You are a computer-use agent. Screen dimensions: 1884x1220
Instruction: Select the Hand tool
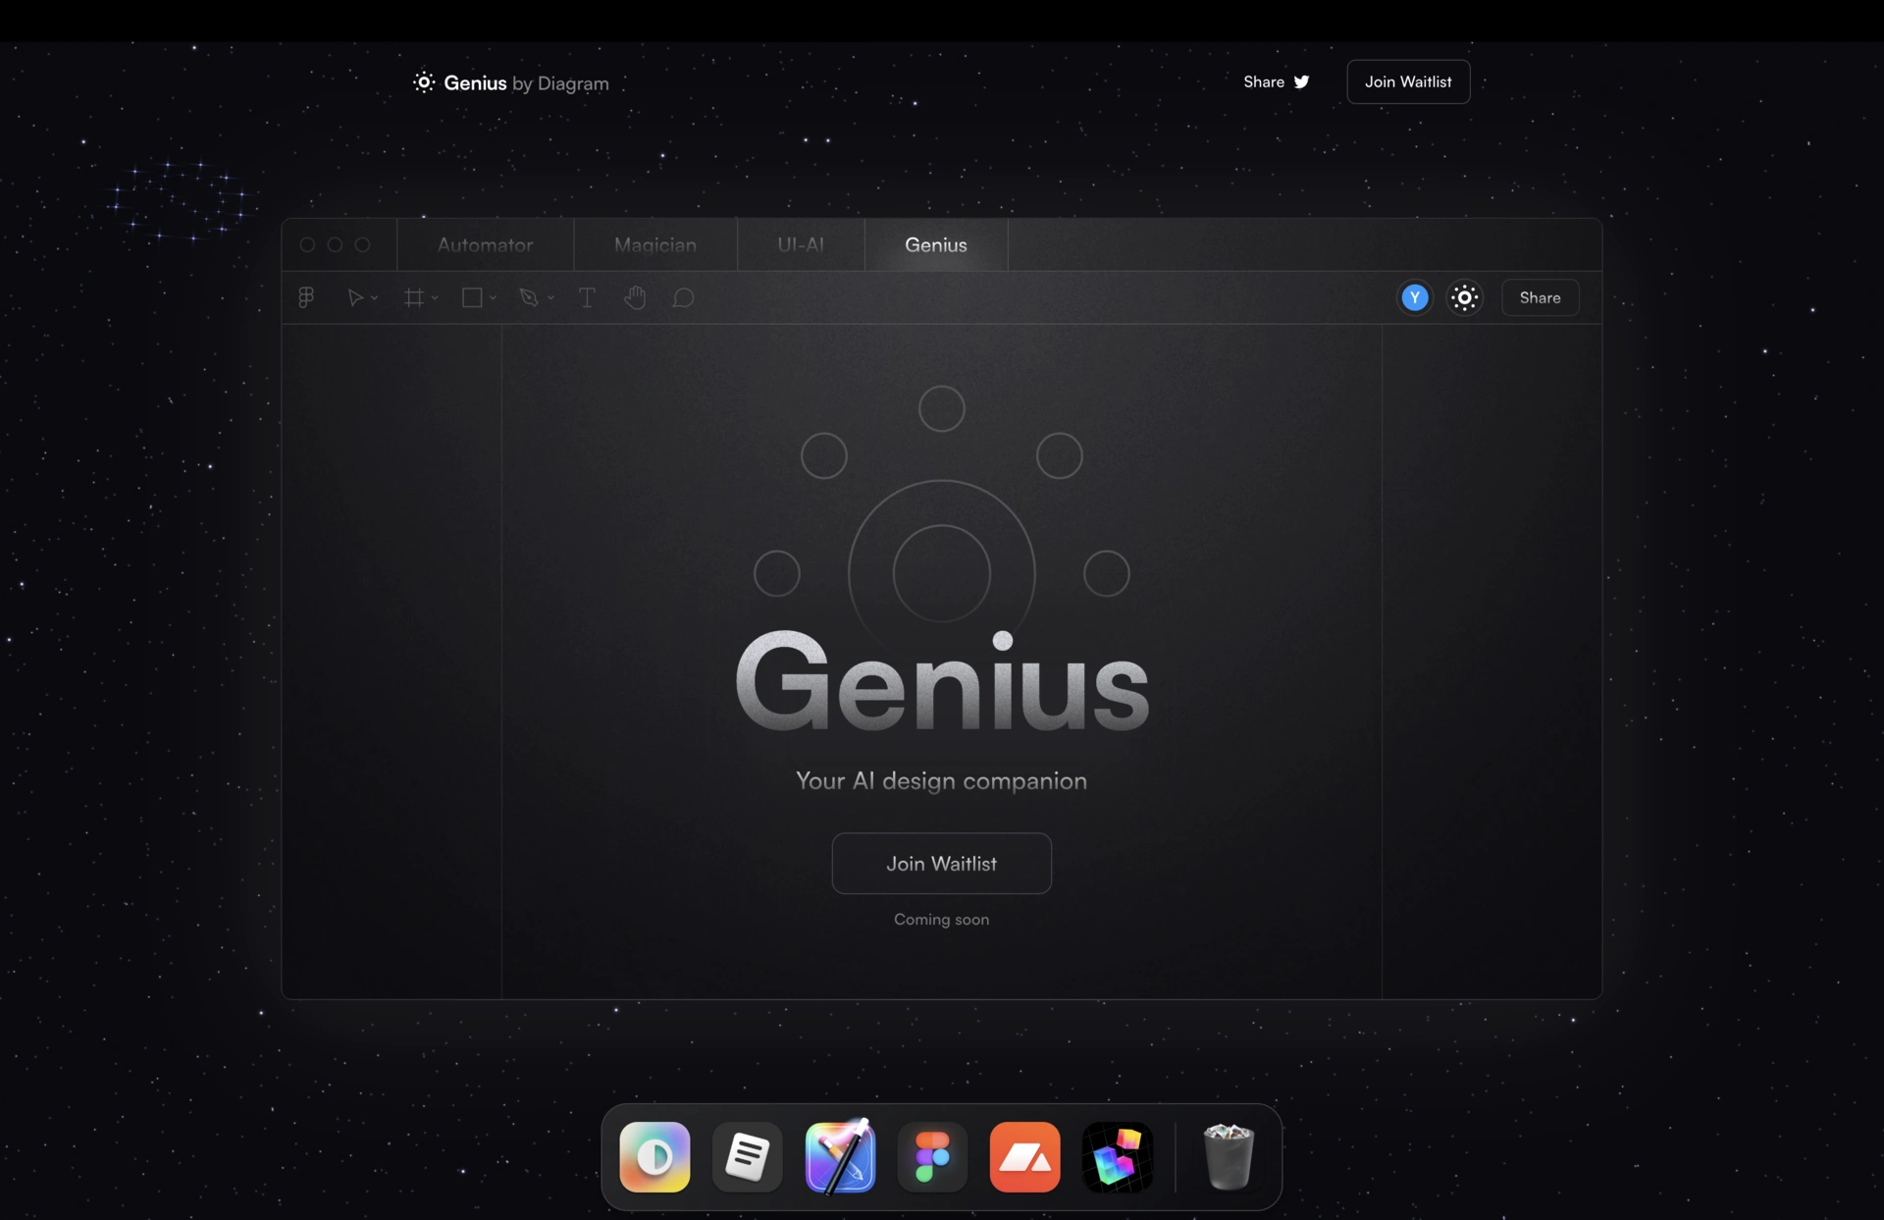635,297
